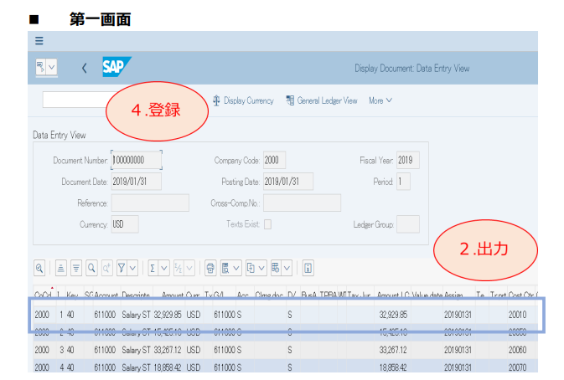Click the Value date column header

427,295
